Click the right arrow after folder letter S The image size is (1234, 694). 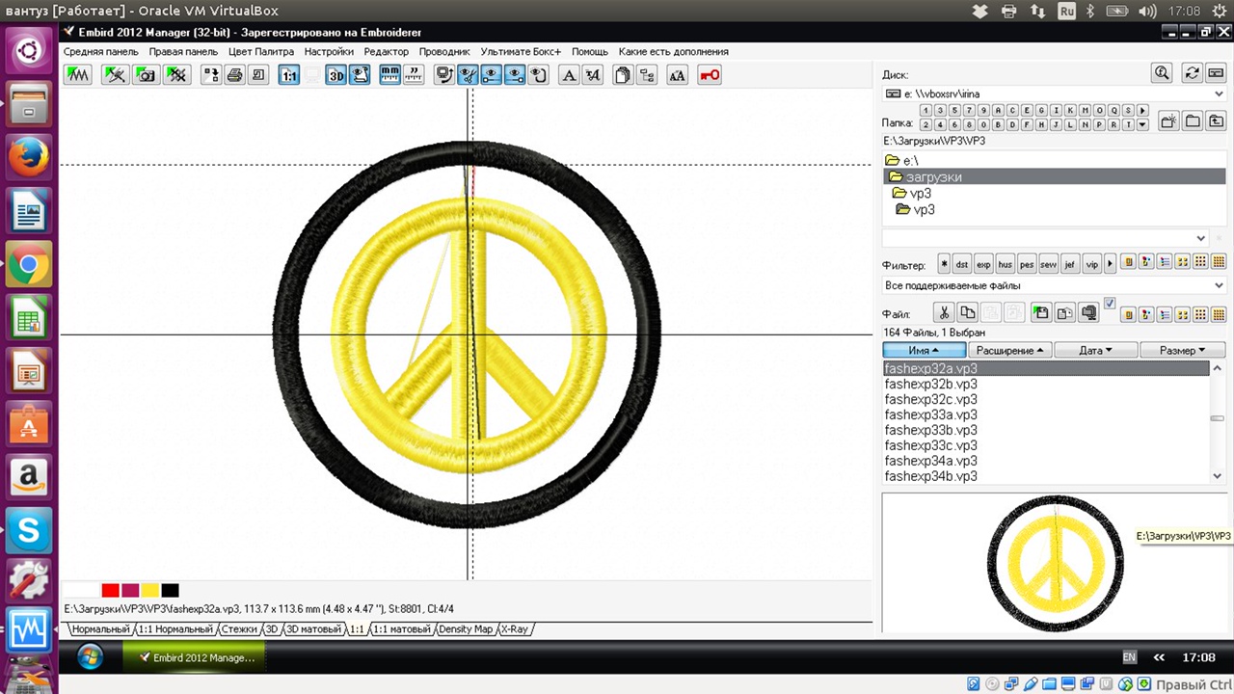(x=1142, y=110)
